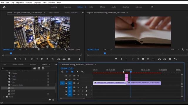Go to Out point in Program monitor

tap(153, 59)
